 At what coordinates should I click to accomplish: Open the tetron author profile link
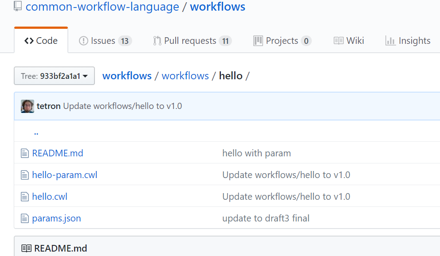[x=48, y=106]
